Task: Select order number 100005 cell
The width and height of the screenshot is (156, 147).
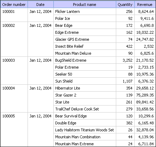Action: (14, 130)
